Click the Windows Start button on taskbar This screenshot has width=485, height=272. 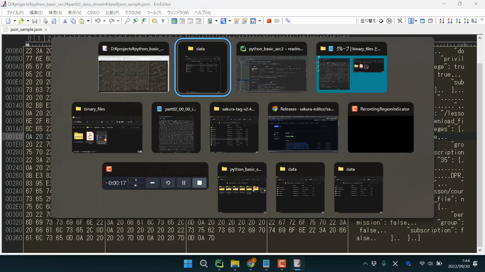tap(188, 263)
